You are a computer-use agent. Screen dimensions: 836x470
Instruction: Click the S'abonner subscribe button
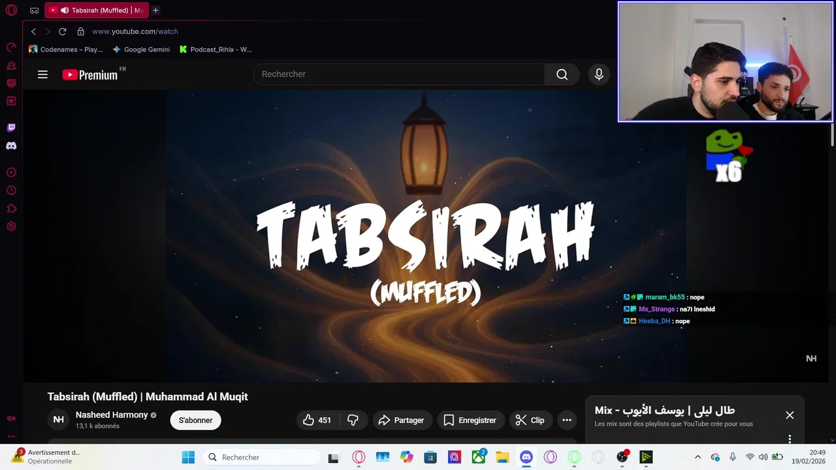(x=196, y=420)
